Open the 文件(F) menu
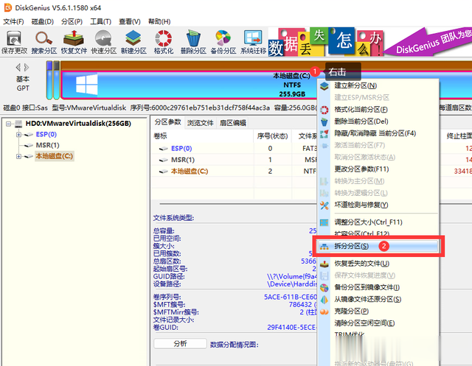 click(13, 21)
